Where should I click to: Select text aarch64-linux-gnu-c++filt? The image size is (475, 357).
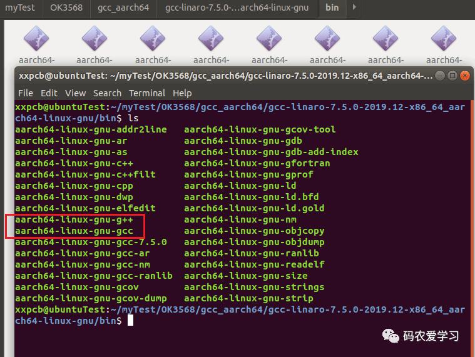pyautogui.click(x=86, y=174)
